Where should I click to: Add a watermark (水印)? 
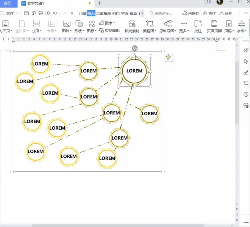[x=242, y=27]
